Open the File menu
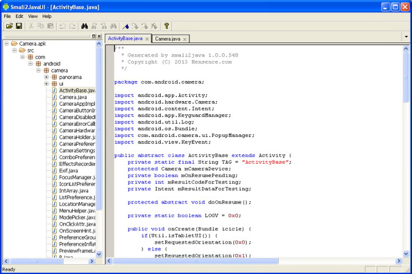 [7, 16]
